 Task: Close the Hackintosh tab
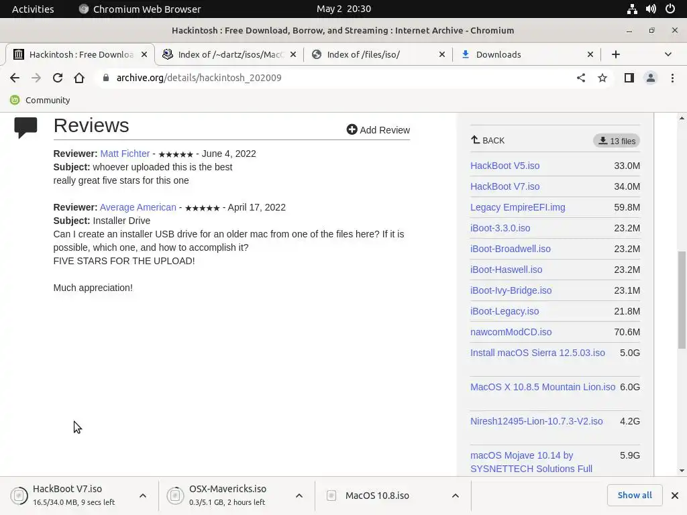pyautogui.click(x=144, y=54)
